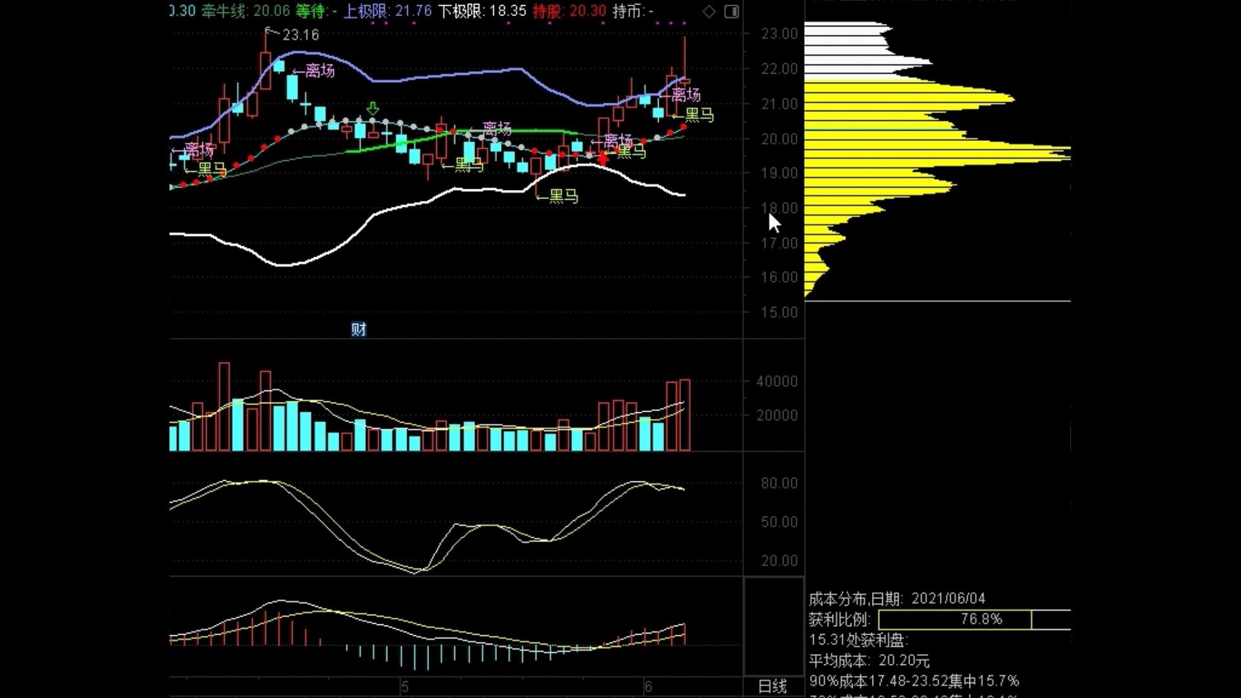This screenshot has height=698, width=1241.
Task: Click the 获利比例 76.8% progress bar
Action: (955, 619)
